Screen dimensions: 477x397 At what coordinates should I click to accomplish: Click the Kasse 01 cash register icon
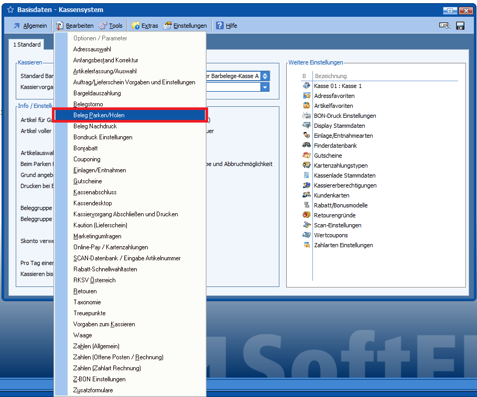tap(307, 85)
